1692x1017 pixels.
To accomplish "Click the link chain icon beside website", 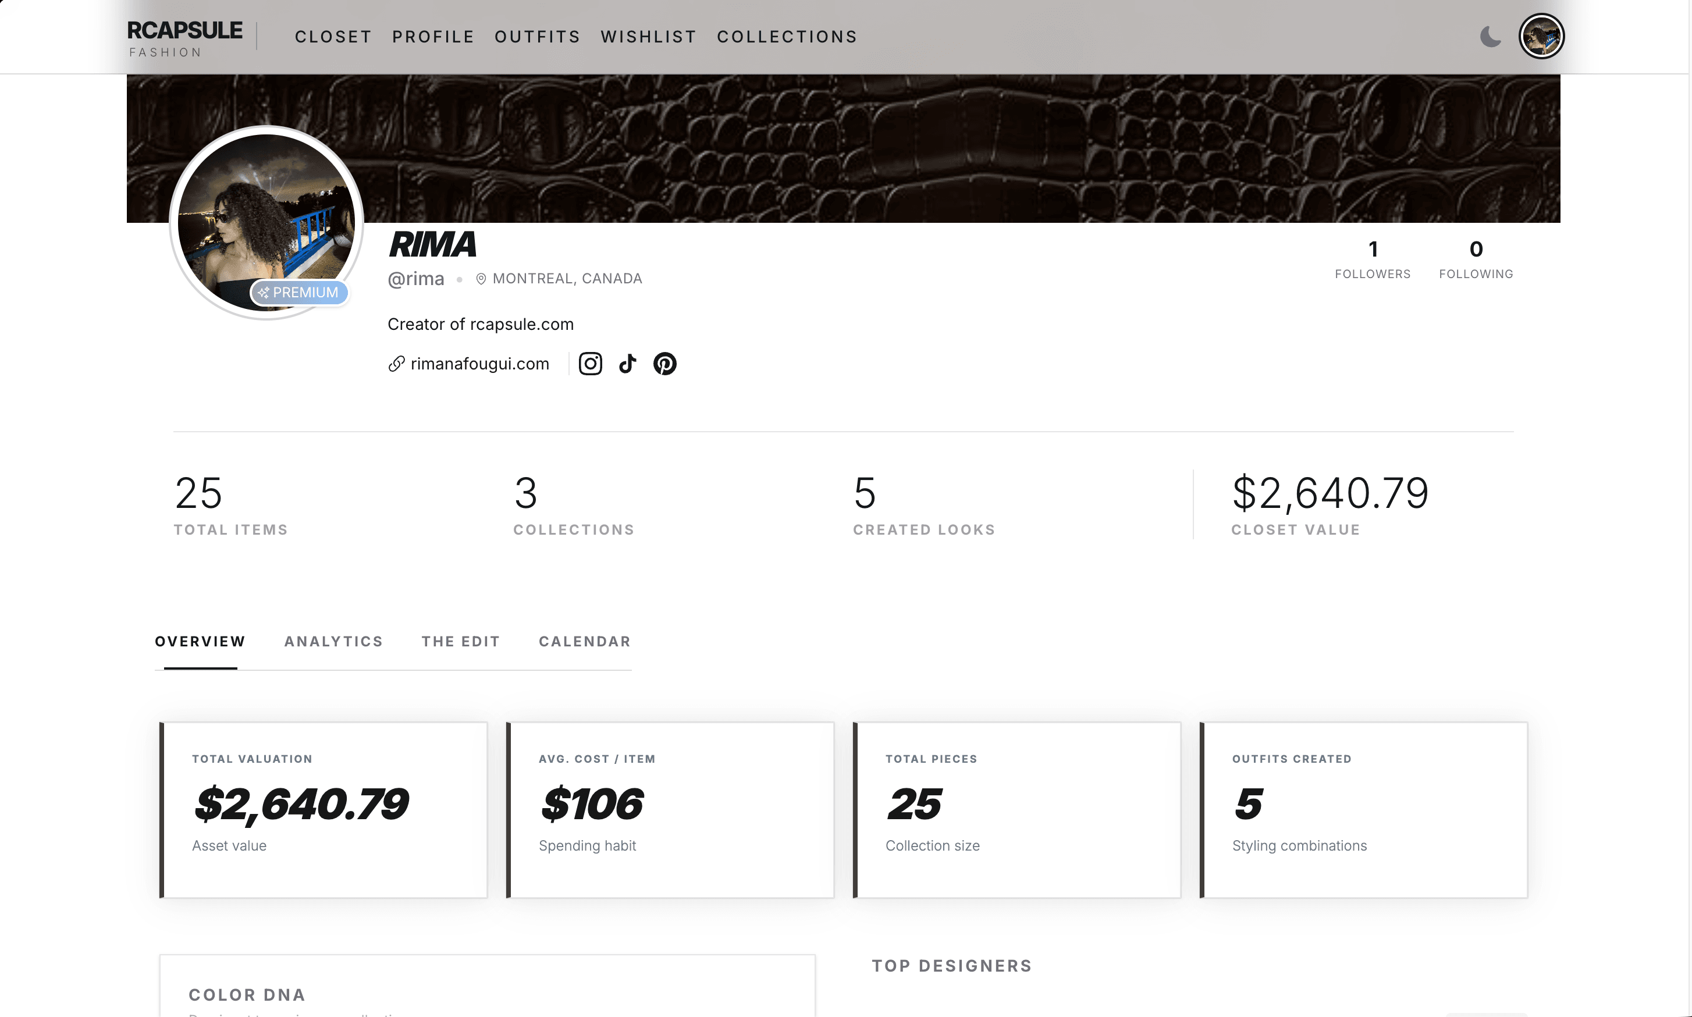I will (x=396, y=364).
